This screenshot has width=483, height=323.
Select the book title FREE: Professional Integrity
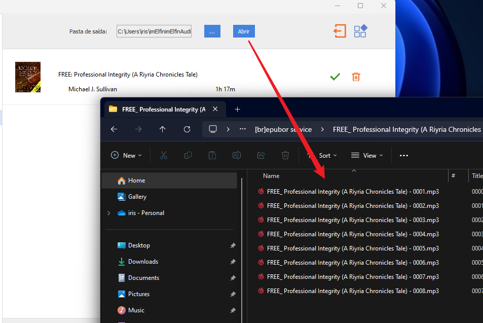[x=128, y=74]
